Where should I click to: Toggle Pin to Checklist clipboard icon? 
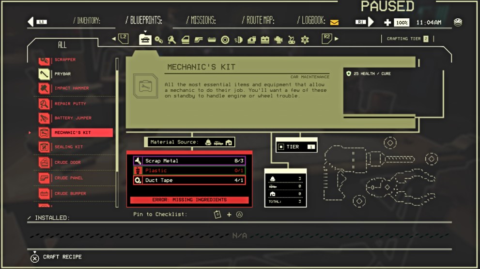217,214
